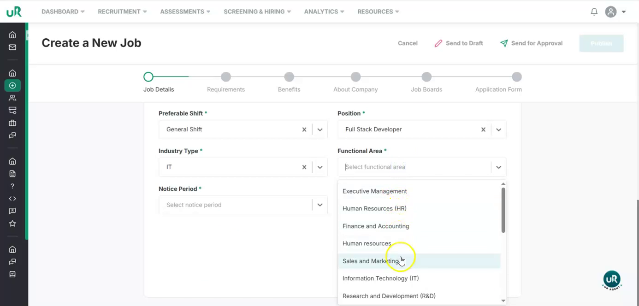Image resolution: width=639 pixels, height=306 pixels.
Task: Open the UR Agent chat bubble
Action: click(612, 280)
